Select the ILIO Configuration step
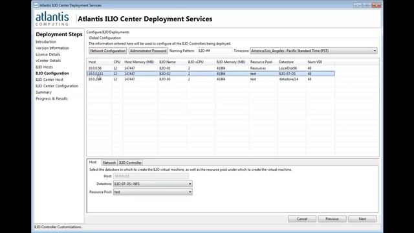This screenshot has width=414, height=233. click(x=52, y=73)
